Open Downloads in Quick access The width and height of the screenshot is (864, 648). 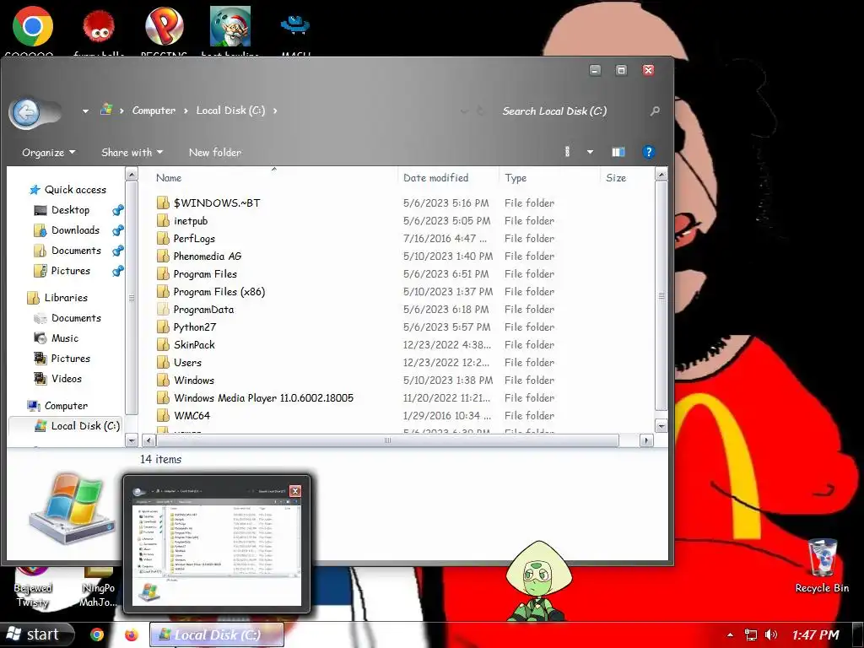click(x=75, y=230)
